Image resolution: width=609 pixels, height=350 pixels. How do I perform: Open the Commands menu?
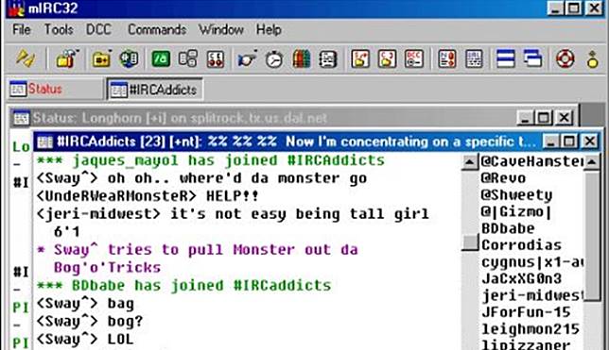pos(157,29)
